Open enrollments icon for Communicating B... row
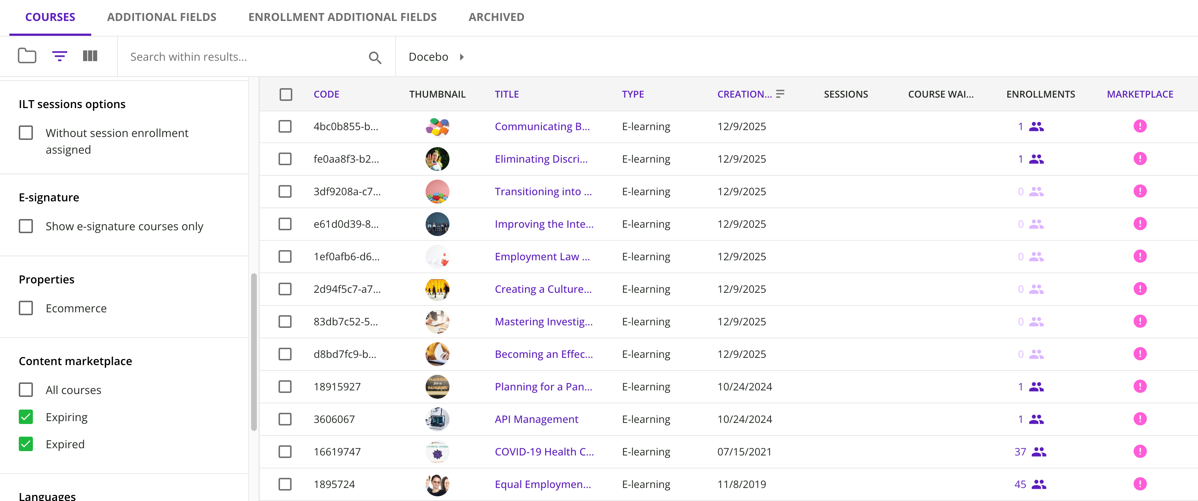 pyautogui.click(x=1036, y=127)
